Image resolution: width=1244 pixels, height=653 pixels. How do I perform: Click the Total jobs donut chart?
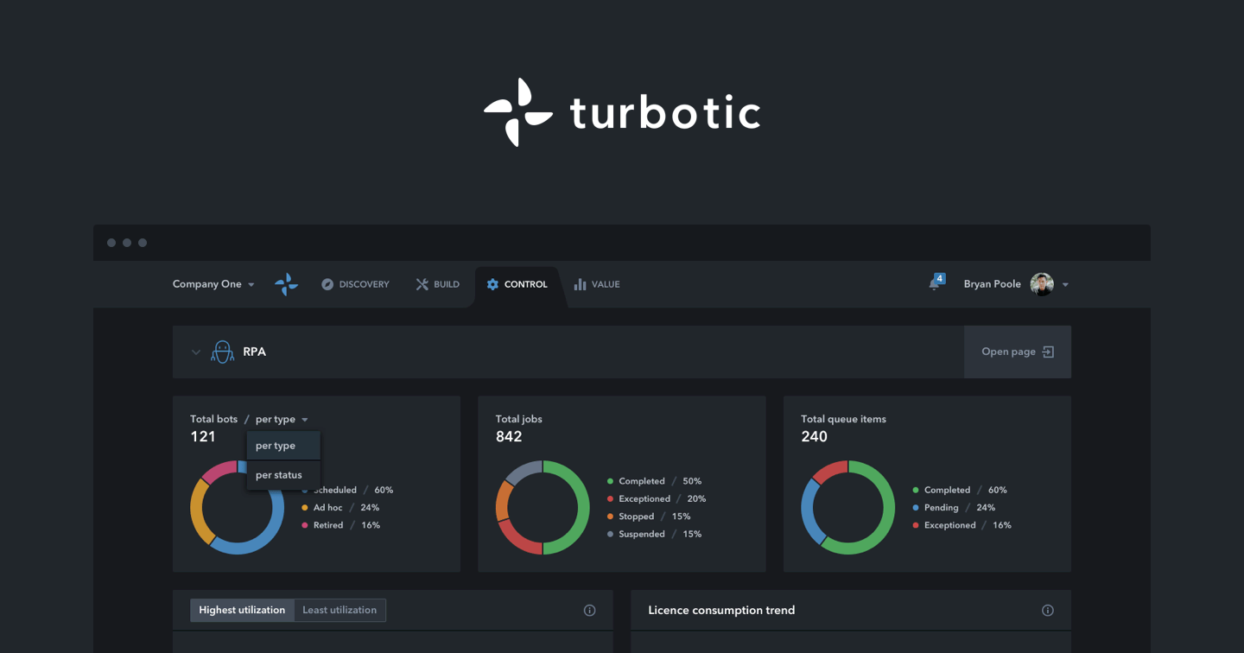point(543,507)
